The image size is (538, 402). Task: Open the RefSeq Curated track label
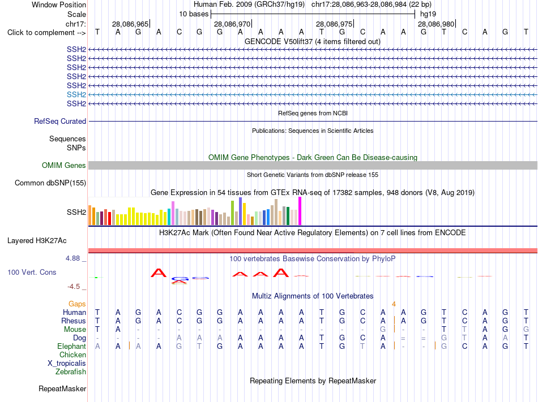(60, 121)
